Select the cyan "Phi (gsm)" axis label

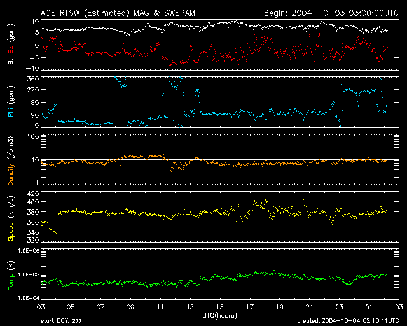11,101
